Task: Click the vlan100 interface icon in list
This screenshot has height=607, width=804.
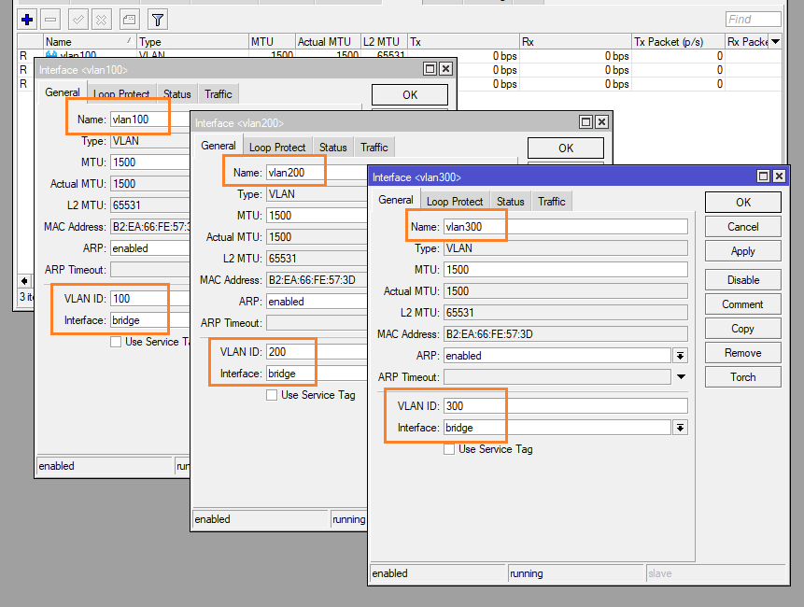Action: coord(52,56)
